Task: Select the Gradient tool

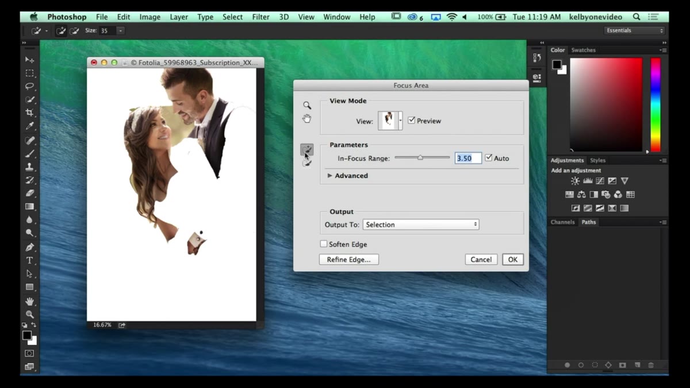Action: tap(29, 207)
